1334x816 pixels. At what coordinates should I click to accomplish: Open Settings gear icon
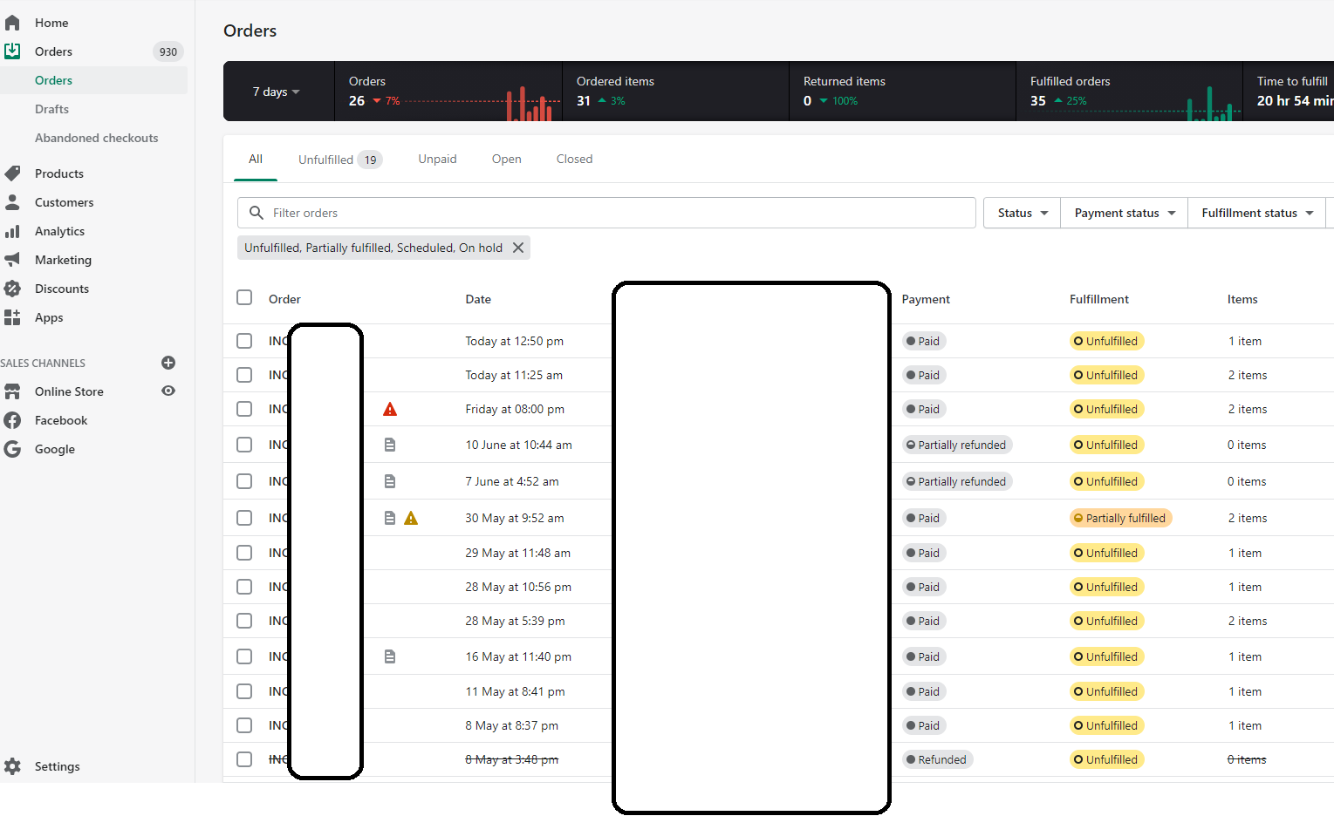click(12, 766)
